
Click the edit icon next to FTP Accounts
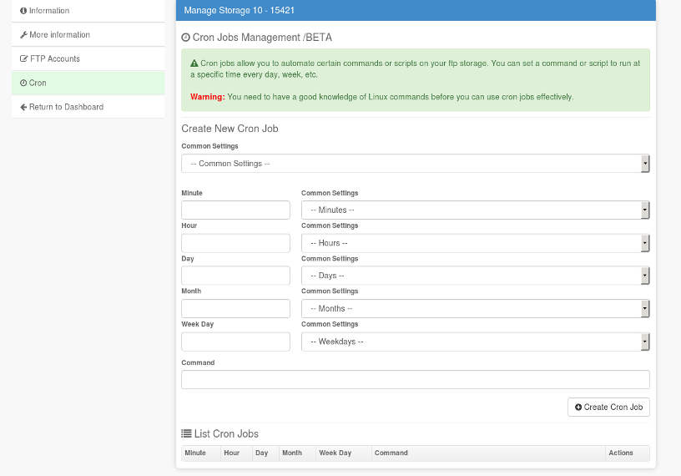[x=24, y=58]
